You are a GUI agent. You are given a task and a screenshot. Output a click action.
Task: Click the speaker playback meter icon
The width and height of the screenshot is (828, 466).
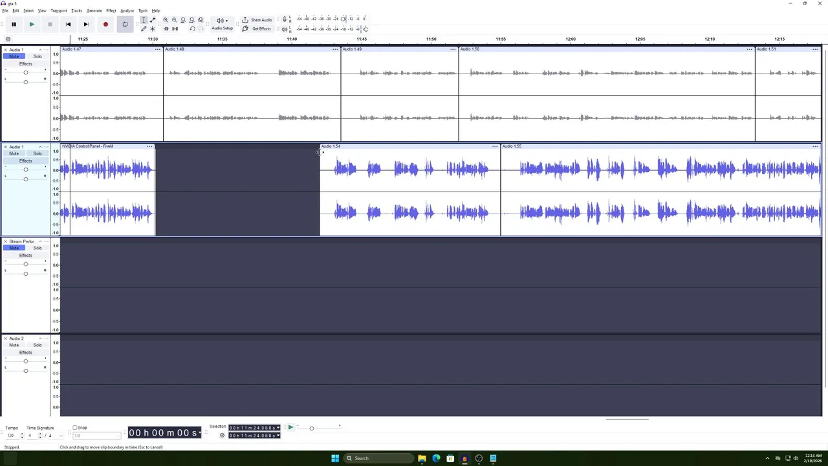click(285, 29)
